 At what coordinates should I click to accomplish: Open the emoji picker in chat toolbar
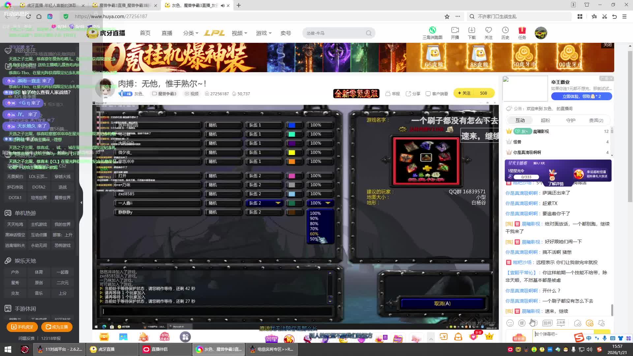pyautogui.click(x=510, y=323)
